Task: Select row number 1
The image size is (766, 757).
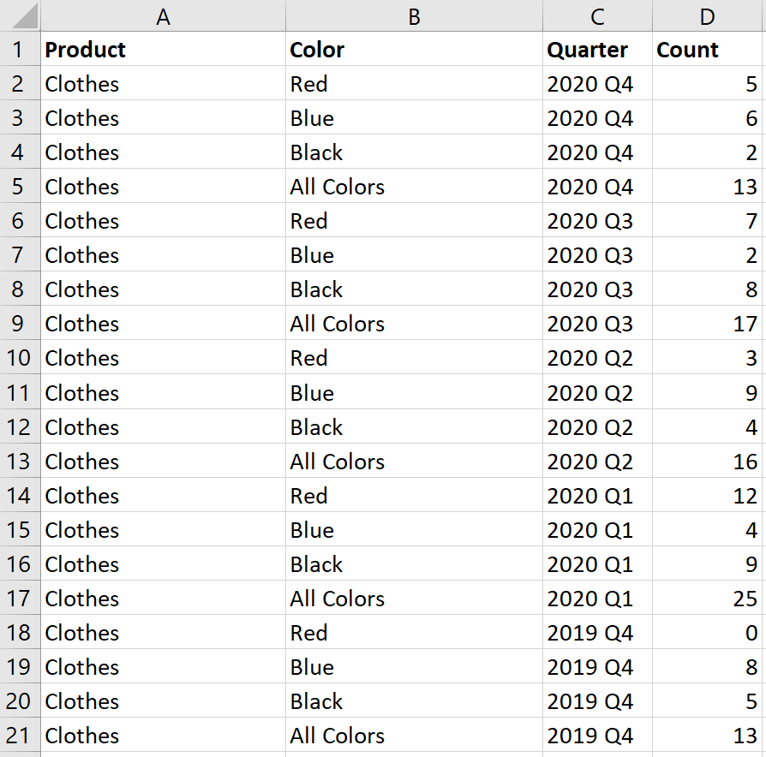Action: pos(19,50)
